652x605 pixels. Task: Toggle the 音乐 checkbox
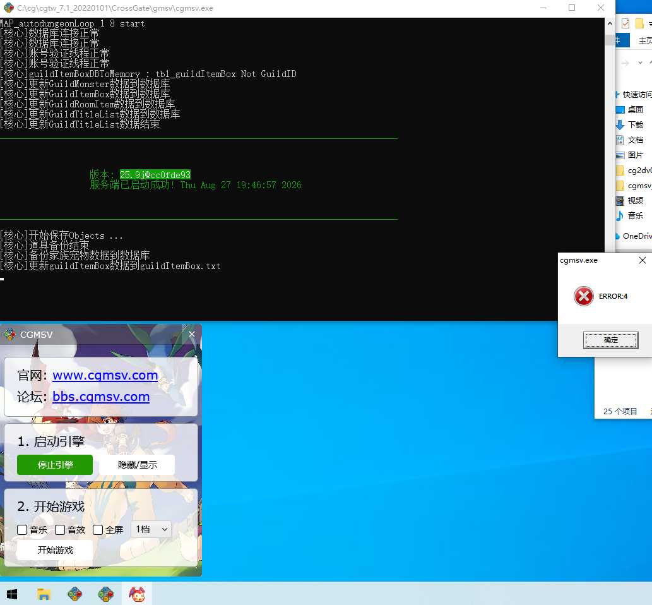tap(22, 530)
